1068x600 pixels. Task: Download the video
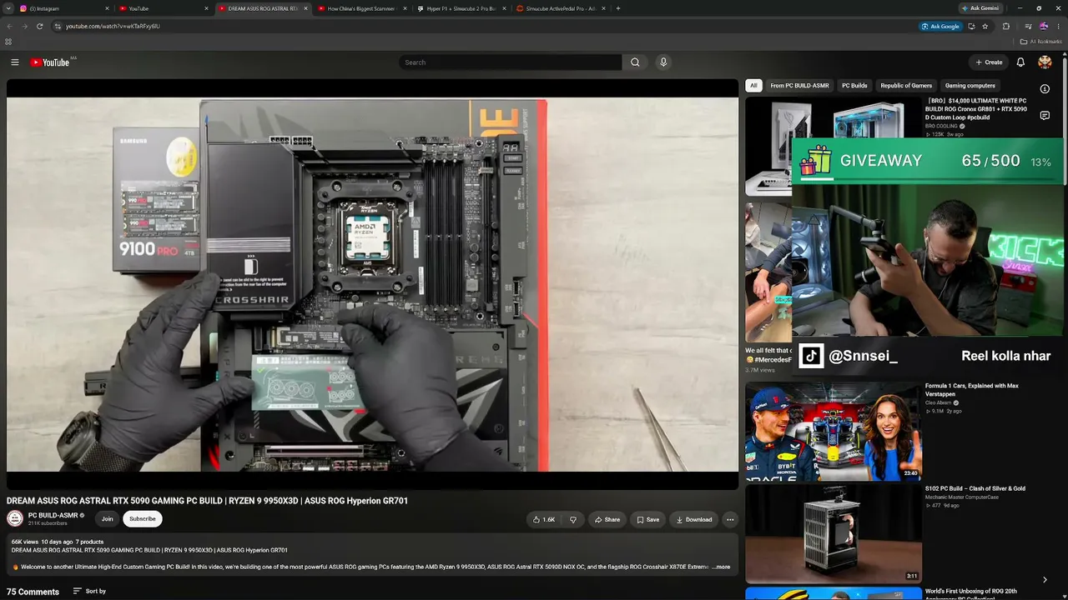tap(694, 519)
